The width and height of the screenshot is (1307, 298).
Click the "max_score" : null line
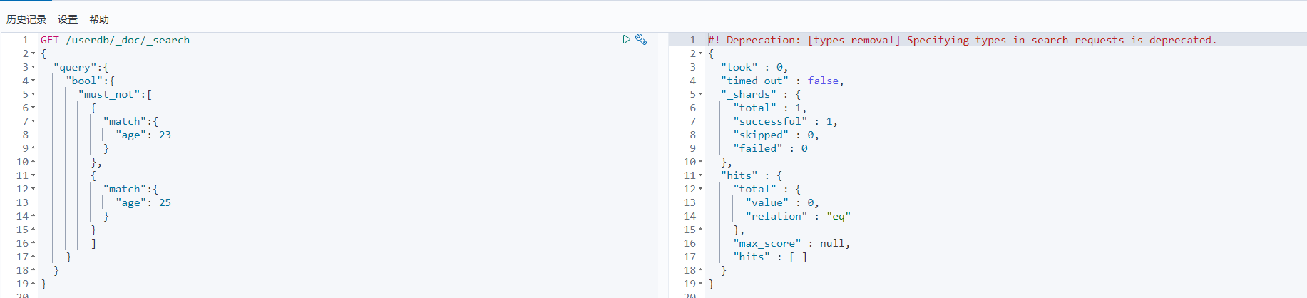pos(792,243)
